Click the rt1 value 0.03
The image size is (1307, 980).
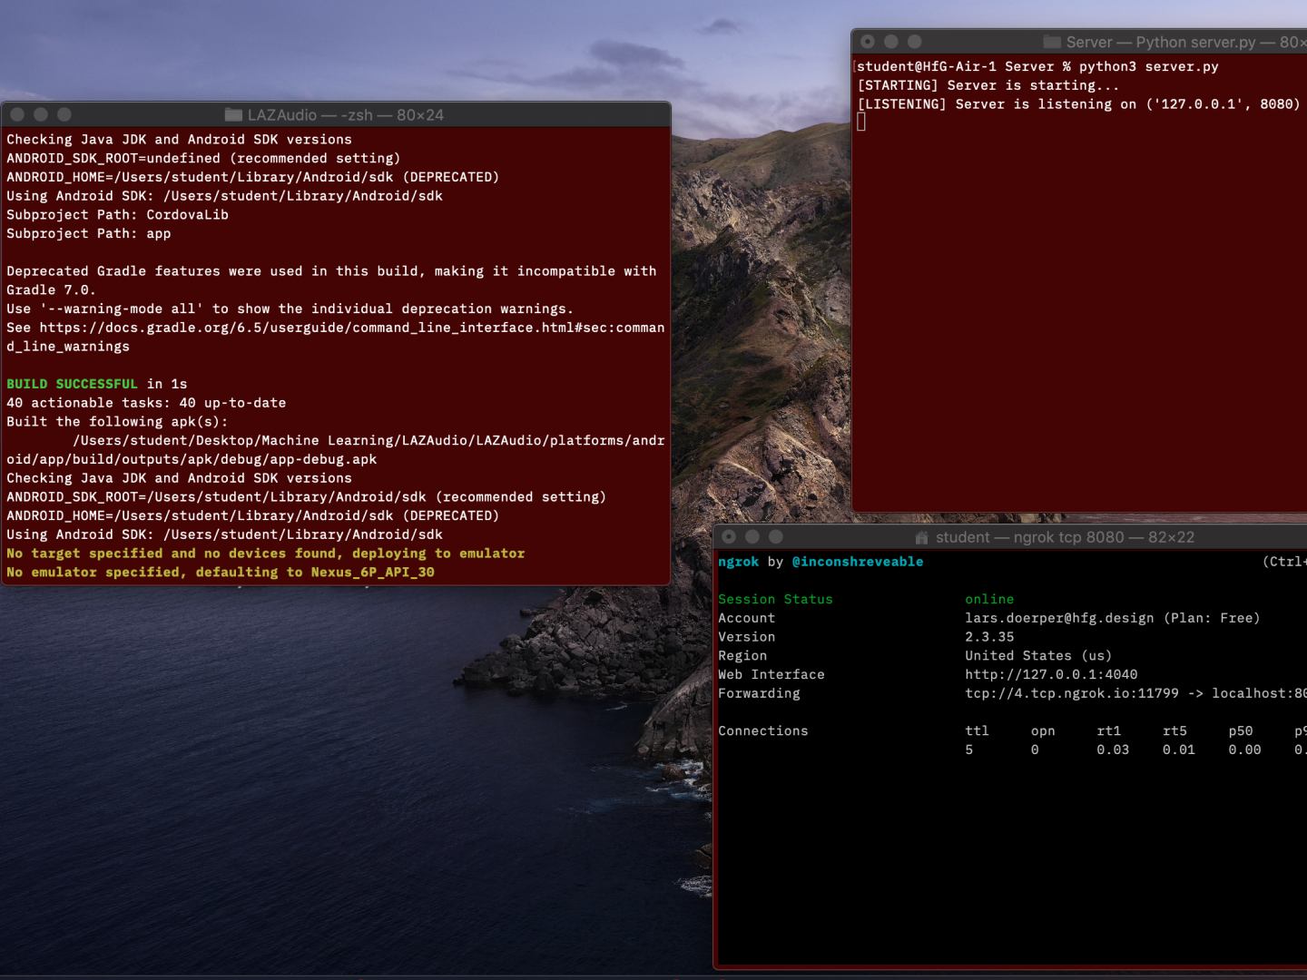pos(1113,750)
